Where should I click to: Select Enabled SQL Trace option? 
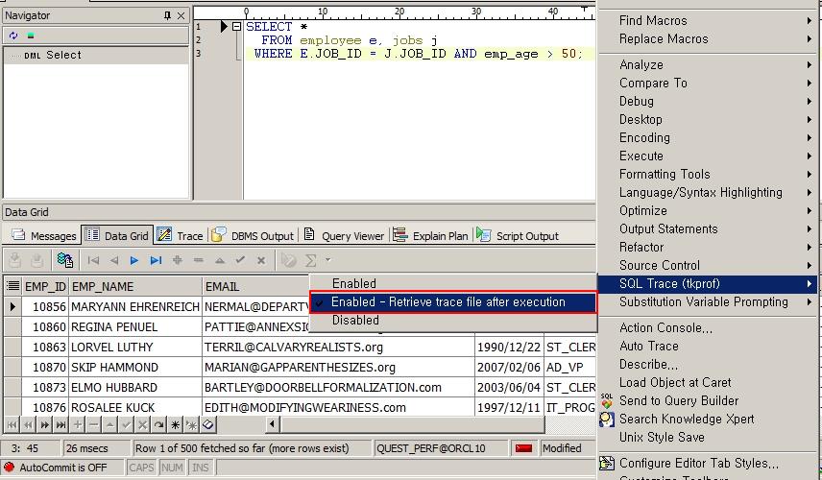[x=354, y=284]
